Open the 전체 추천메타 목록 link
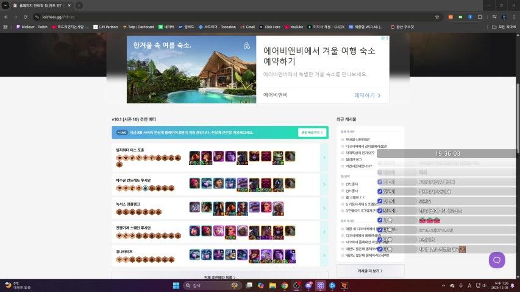The image size is (520, 292). coord(219,277)
